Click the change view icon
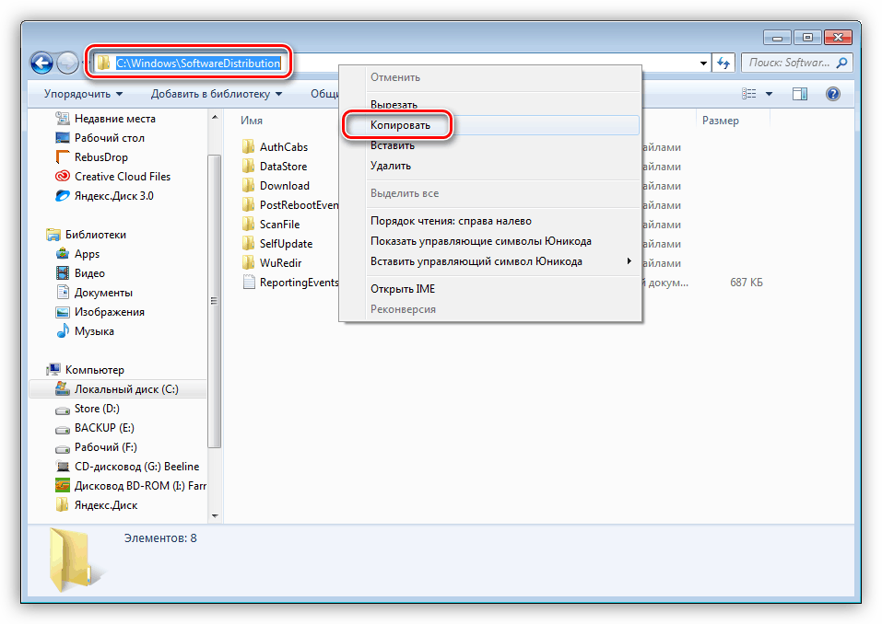 point(751,93)
